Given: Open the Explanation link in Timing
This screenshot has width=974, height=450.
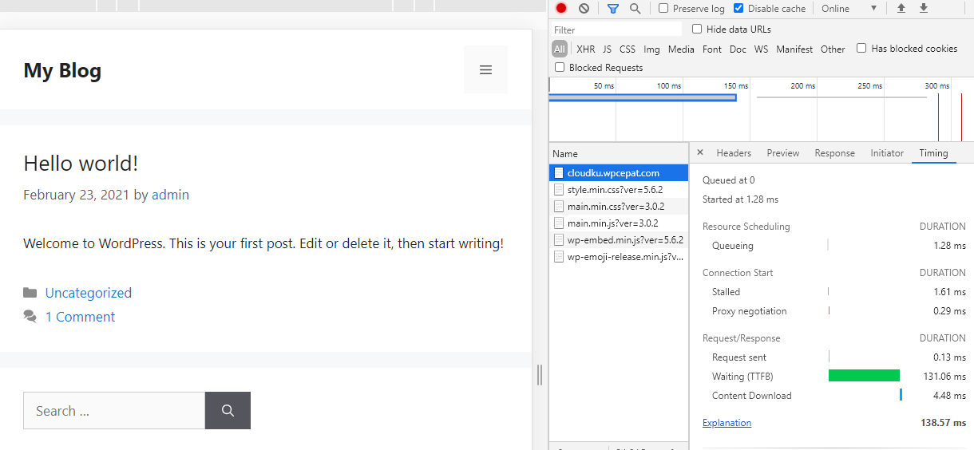Looking at the screenshot, I should 727,423.
